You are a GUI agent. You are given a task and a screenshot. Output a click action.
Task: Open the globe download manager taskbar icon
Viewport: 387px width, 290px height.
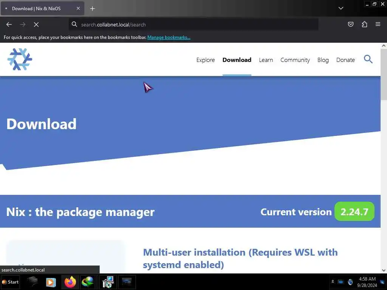[x=88, y=282]
